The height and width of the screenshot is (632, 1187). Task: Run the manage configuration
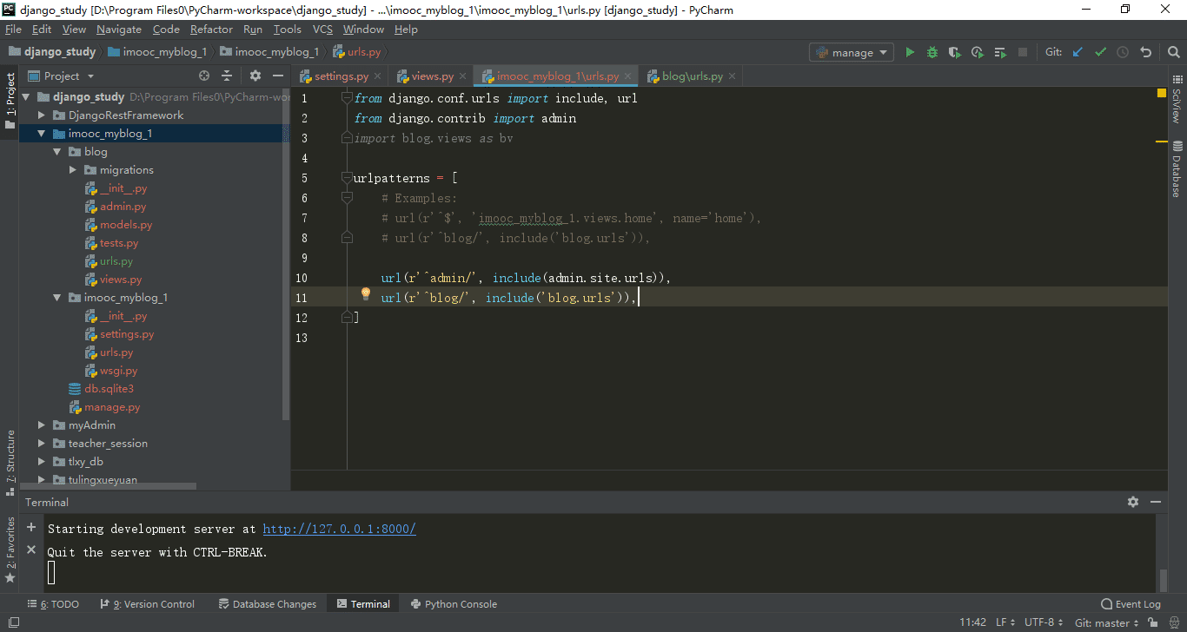pyautogui.click(x=910, y=52)
